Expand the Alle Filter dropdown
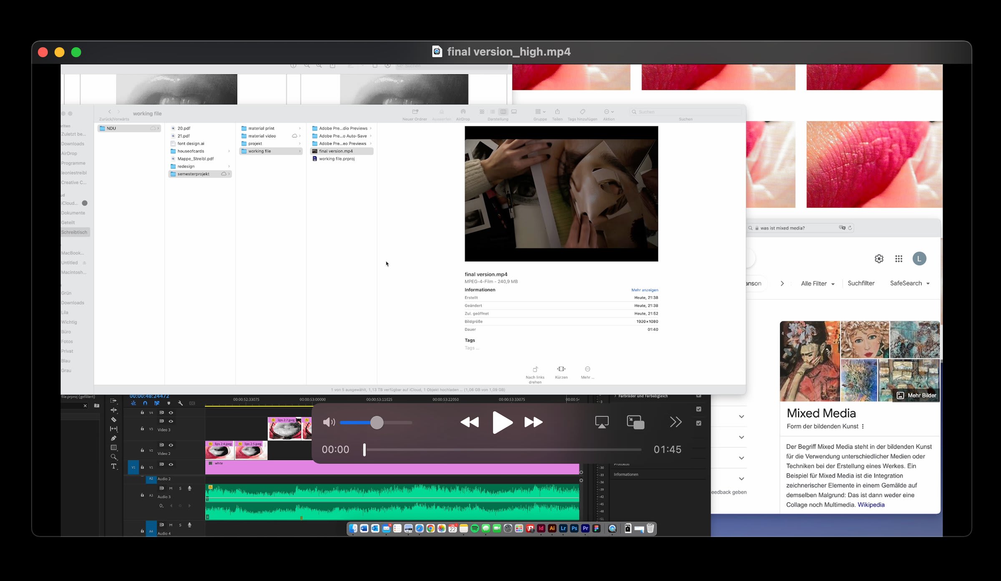 tap(817, 284)
